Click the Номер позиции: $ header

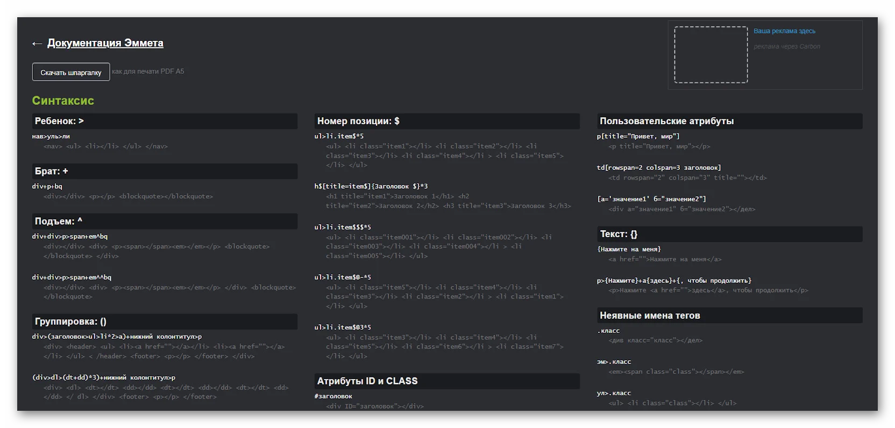coord(447,121)
